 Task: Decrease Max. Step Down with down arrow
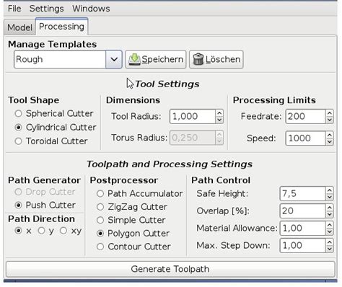point(330,250)
